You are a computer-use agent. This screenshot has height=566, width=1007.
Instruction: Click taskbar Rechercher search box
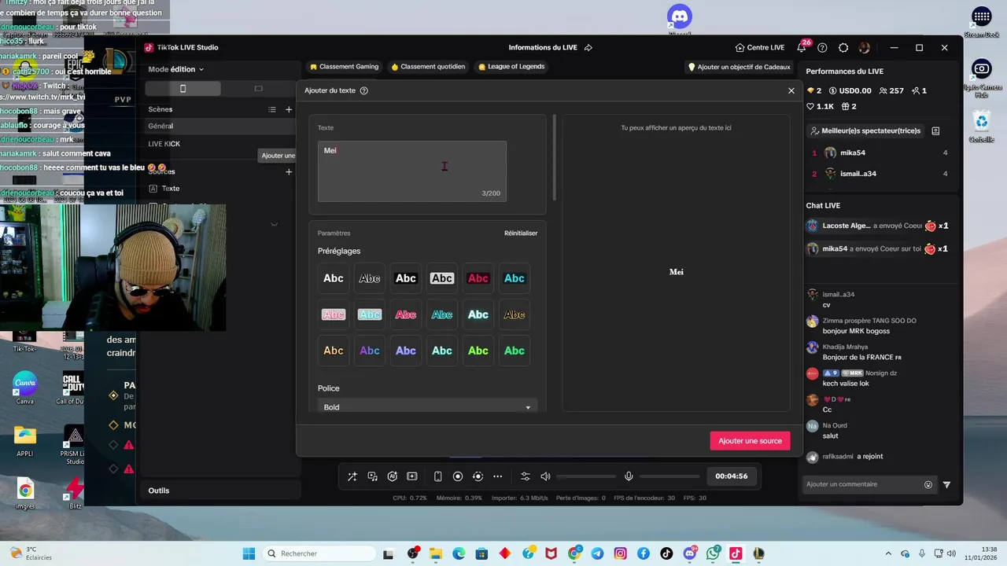coord(319,553)
